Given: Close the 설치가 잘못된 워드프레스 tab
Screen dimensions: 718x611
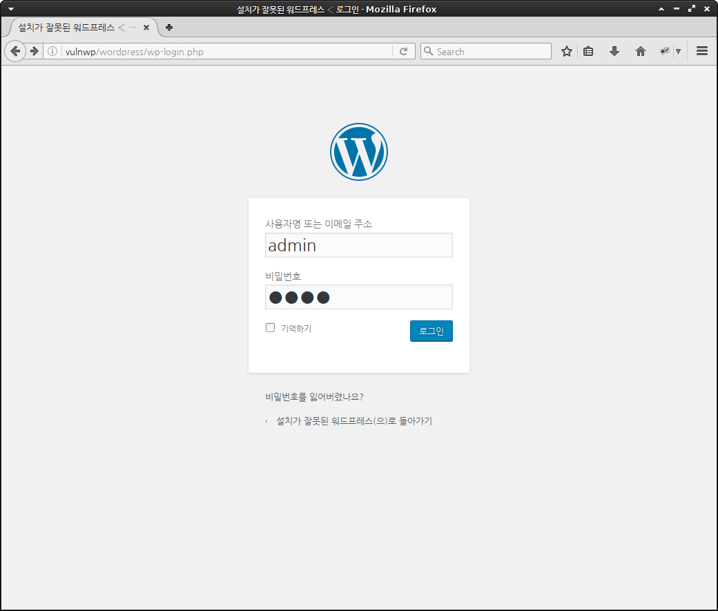Looking at the screenshot, I should coord(146,28).
